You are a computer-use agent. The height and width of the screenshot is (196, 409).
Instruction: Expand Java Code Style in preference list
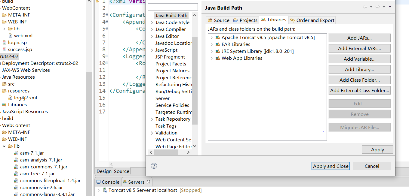tap(152, 22)
